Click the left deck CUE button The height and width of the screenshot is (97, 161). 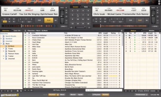tap(39, 20)
